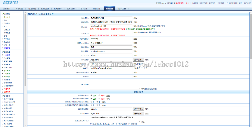The image size is (252, 127).
Task: Click the Actcms logo
Action: coord(10,3)
